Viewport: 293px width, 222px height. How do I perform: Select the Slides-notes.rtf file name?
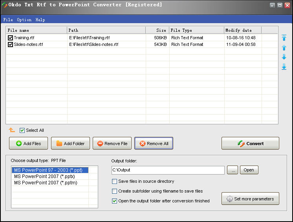(x=28, y=45)
